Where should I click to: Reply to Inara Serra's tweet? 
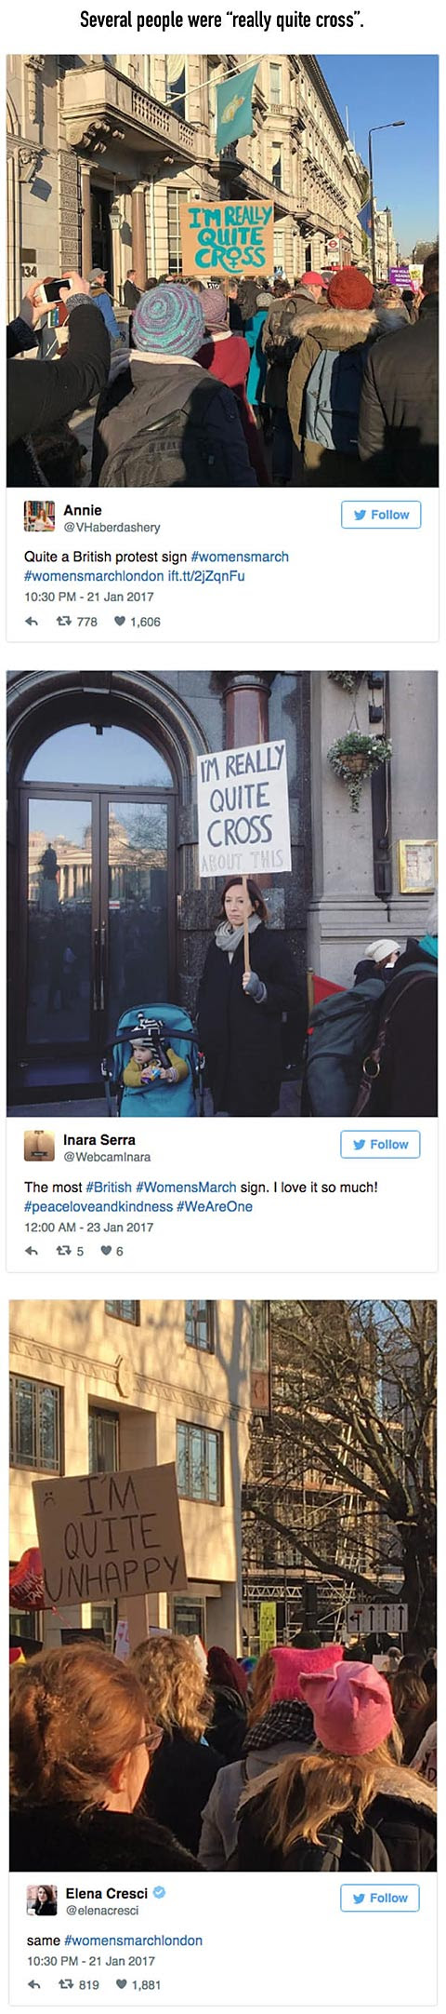pos(31,1251)
